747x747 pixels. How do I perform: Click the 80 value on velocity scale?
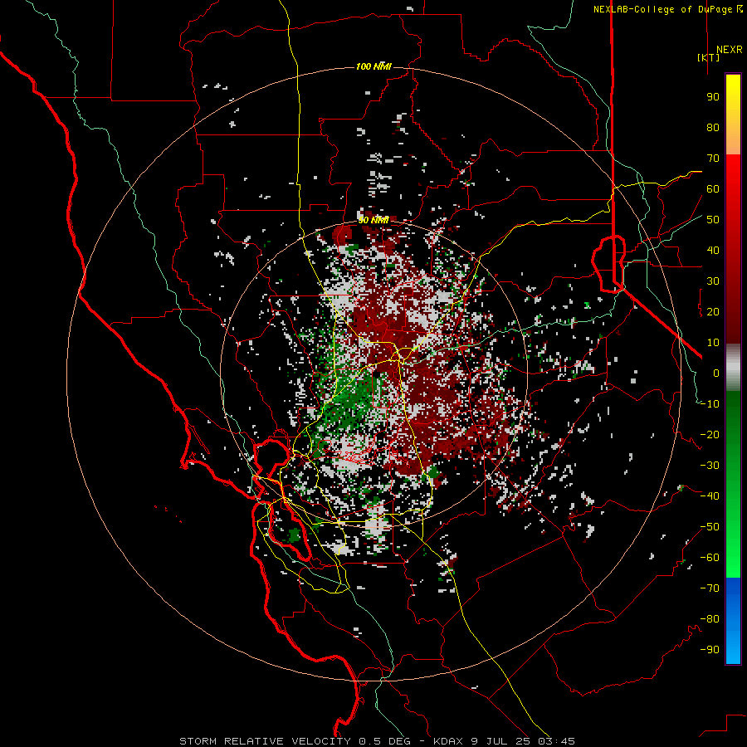pyautogui.click(x=713, y=128)
